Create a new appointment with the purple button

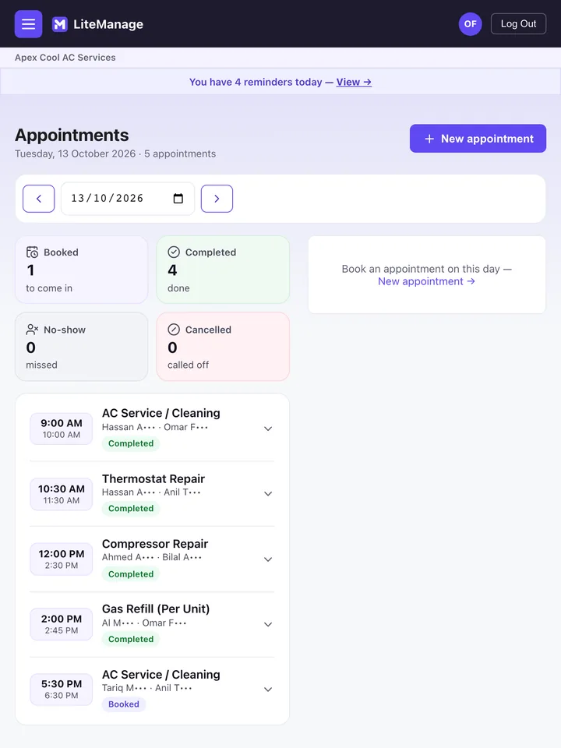tap(478, 139)
